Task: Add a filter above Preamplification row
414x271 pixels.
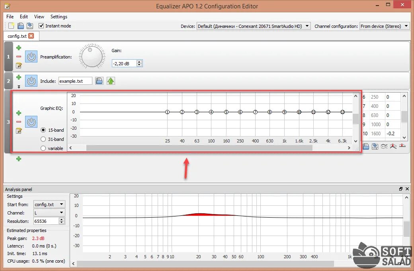Action: 19,48
